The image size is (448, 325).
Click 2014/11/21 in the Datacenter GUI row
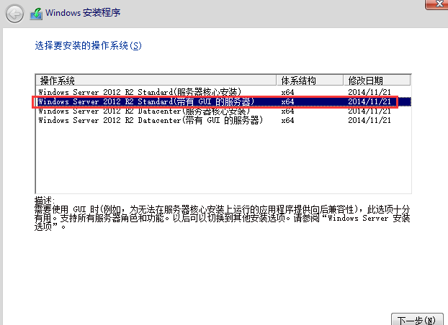369,120
